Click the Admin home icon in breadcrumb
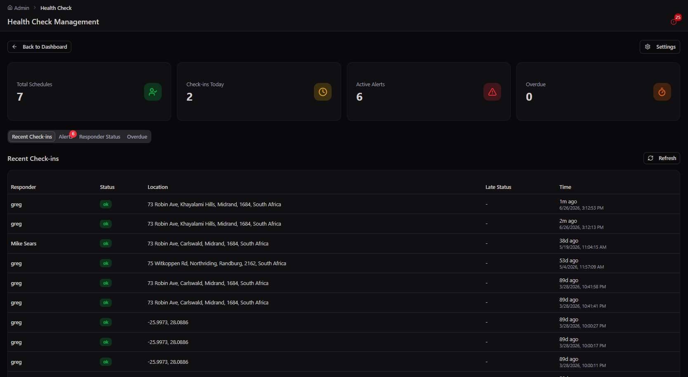This screenshot has width=688, height=377. click(10, 8)
